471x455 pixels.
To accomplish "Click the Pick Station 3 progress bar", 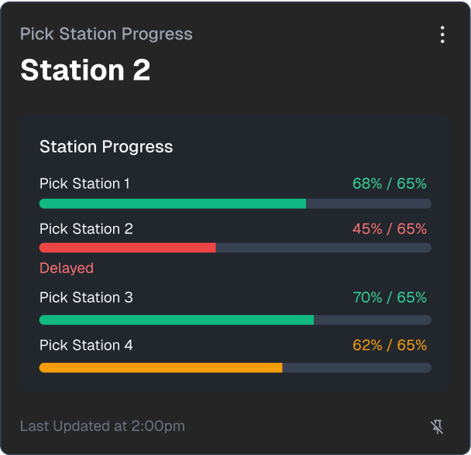I will point(235,320).
